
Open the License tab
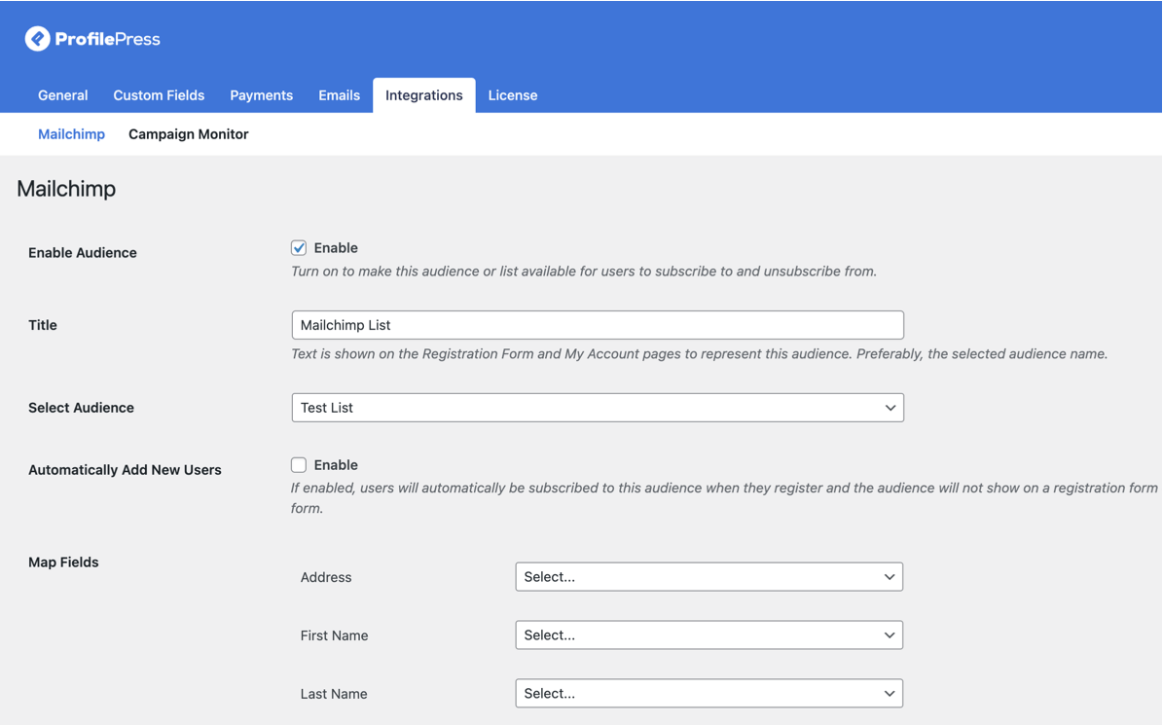[x=512, y=94]
